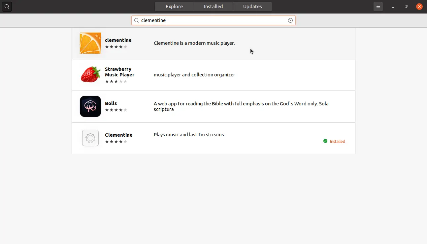Click the magnifier icon inside search field
The width and height of the screenshot is (427, 244).
136,20
